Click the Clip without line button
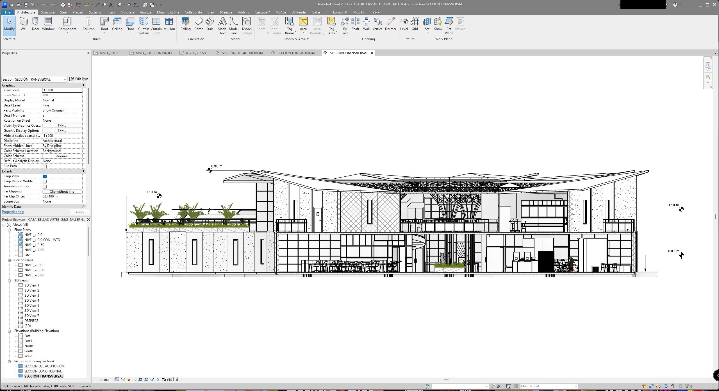The height and width of the screenshot is (391, 719). coord(62,192)
